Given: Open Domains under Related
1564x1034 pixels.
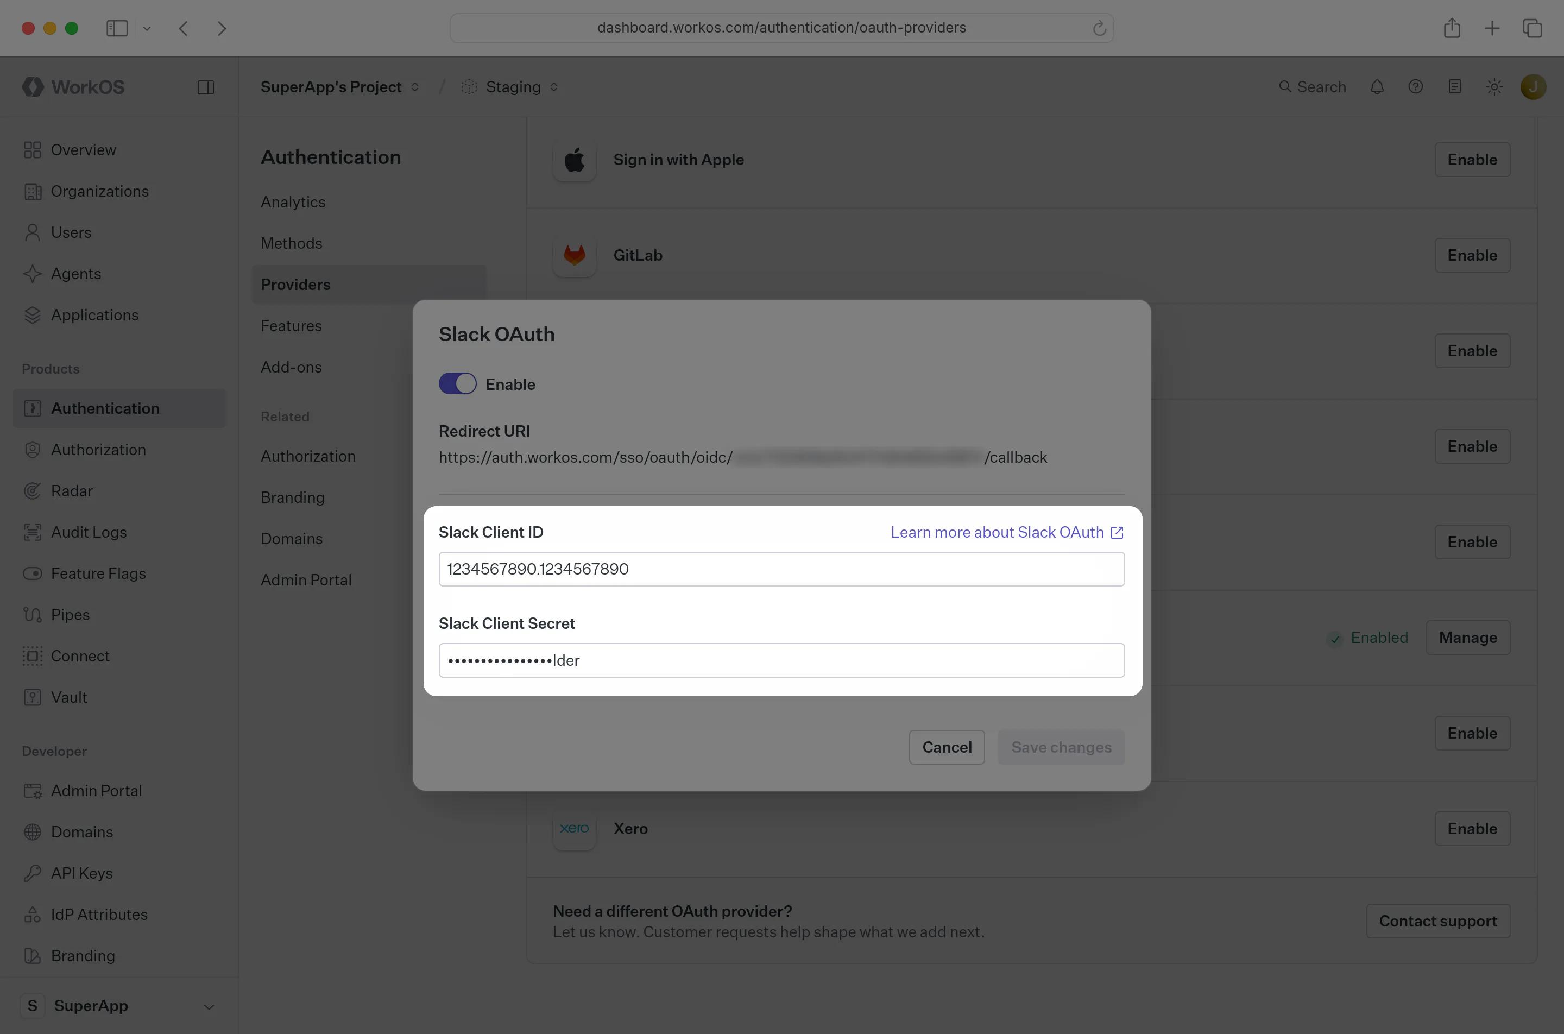Looking at the screenshot, I should pos(292,539).
